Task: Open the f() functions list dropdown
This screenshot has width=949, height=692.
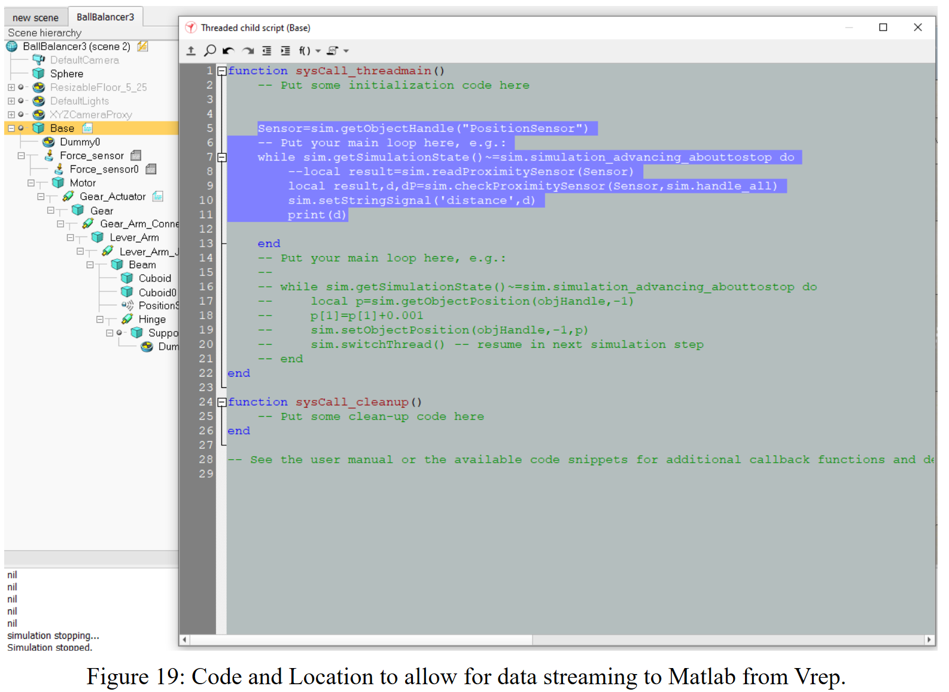Action: (x=309, y=51)
